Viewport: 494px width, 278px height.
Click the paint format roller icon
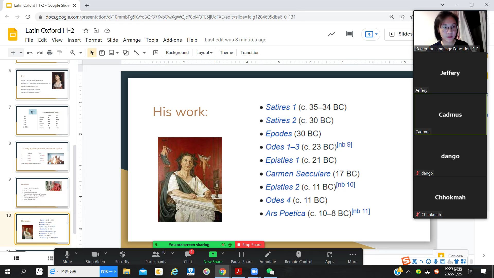pyautogui.click(x=59, y=53)
